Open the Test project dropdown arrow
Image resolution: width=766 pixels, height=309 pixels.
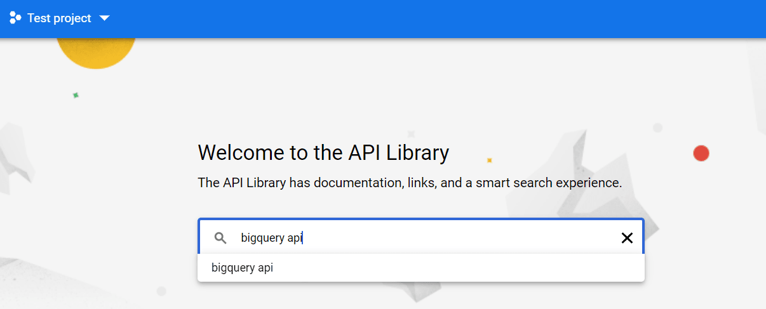click(105, 18)
